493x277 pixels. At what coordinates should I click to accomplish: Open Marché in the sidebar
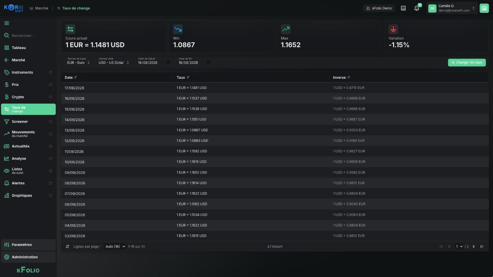tap(28, 60)
